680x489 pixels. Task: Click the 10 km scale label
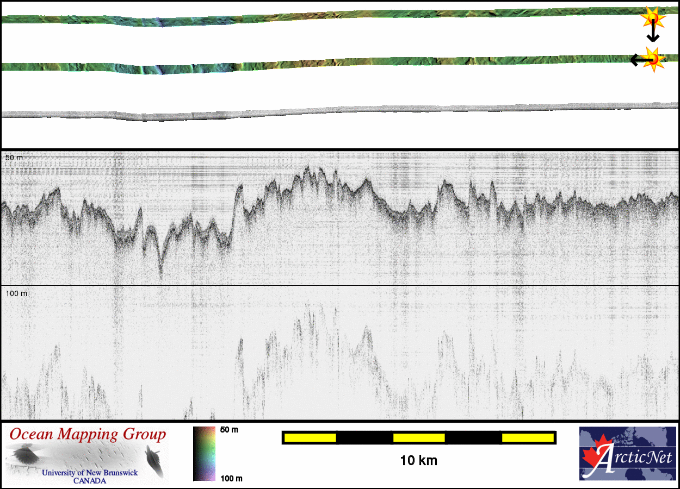tap(418, 461)
